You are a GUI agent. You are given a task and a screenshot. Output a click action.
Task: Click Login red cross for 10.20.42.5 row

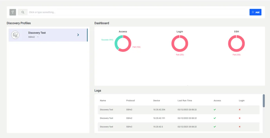(x=239, y=127)
